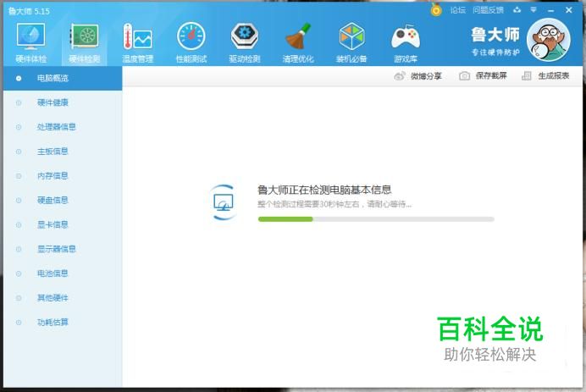
Task: Open 论坛 forum link
Action: pos(458,10)
